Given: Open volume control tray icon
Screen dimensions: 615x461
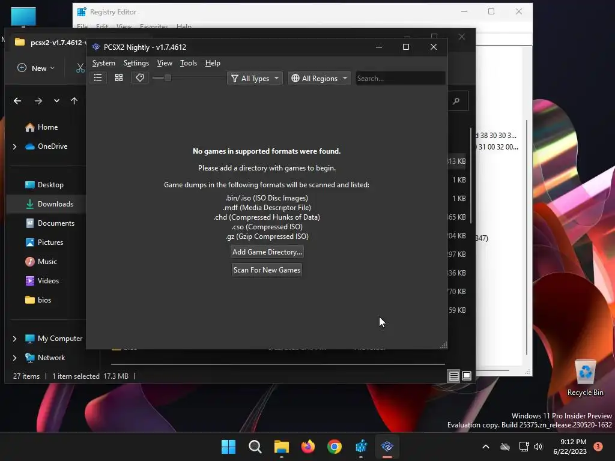Looking at the screenshot, I should click(x=538, y=447).
